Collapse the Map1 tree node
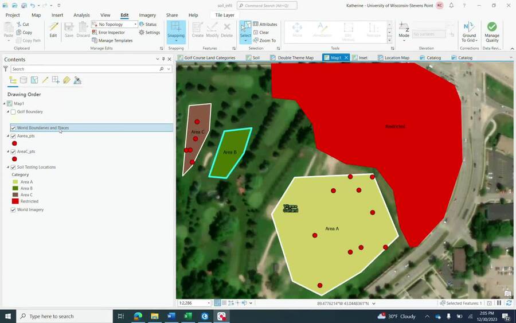The width and height of the screenshot is (516, 323). (5, 104)
